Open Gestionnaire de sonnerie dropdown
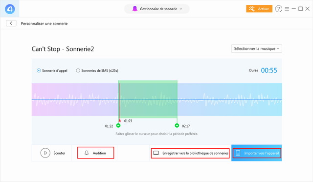Image resolution: width=313 pixels, height=182 pixels. point(157,9)
